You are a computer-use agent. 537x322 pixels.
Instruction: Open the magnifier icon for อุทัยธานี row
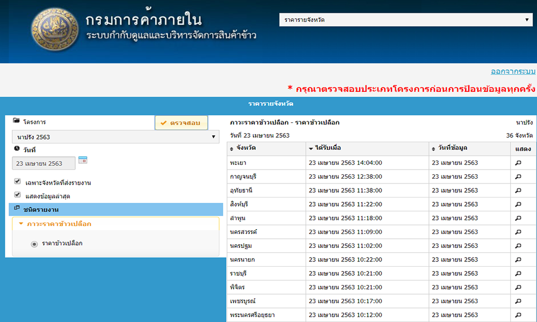pos(518,191)
